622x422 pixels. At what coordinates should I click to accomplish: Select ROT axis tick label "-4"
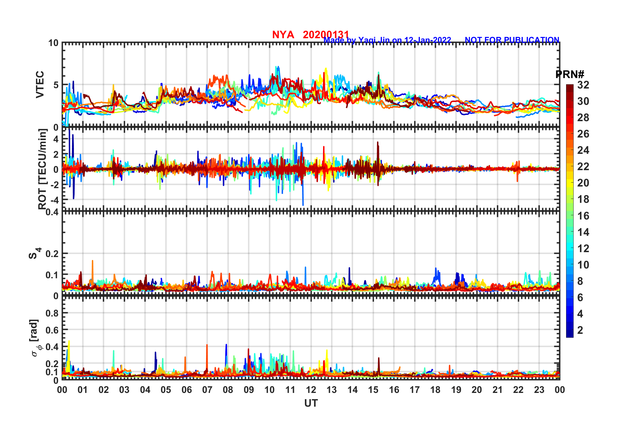click(54, 200)
